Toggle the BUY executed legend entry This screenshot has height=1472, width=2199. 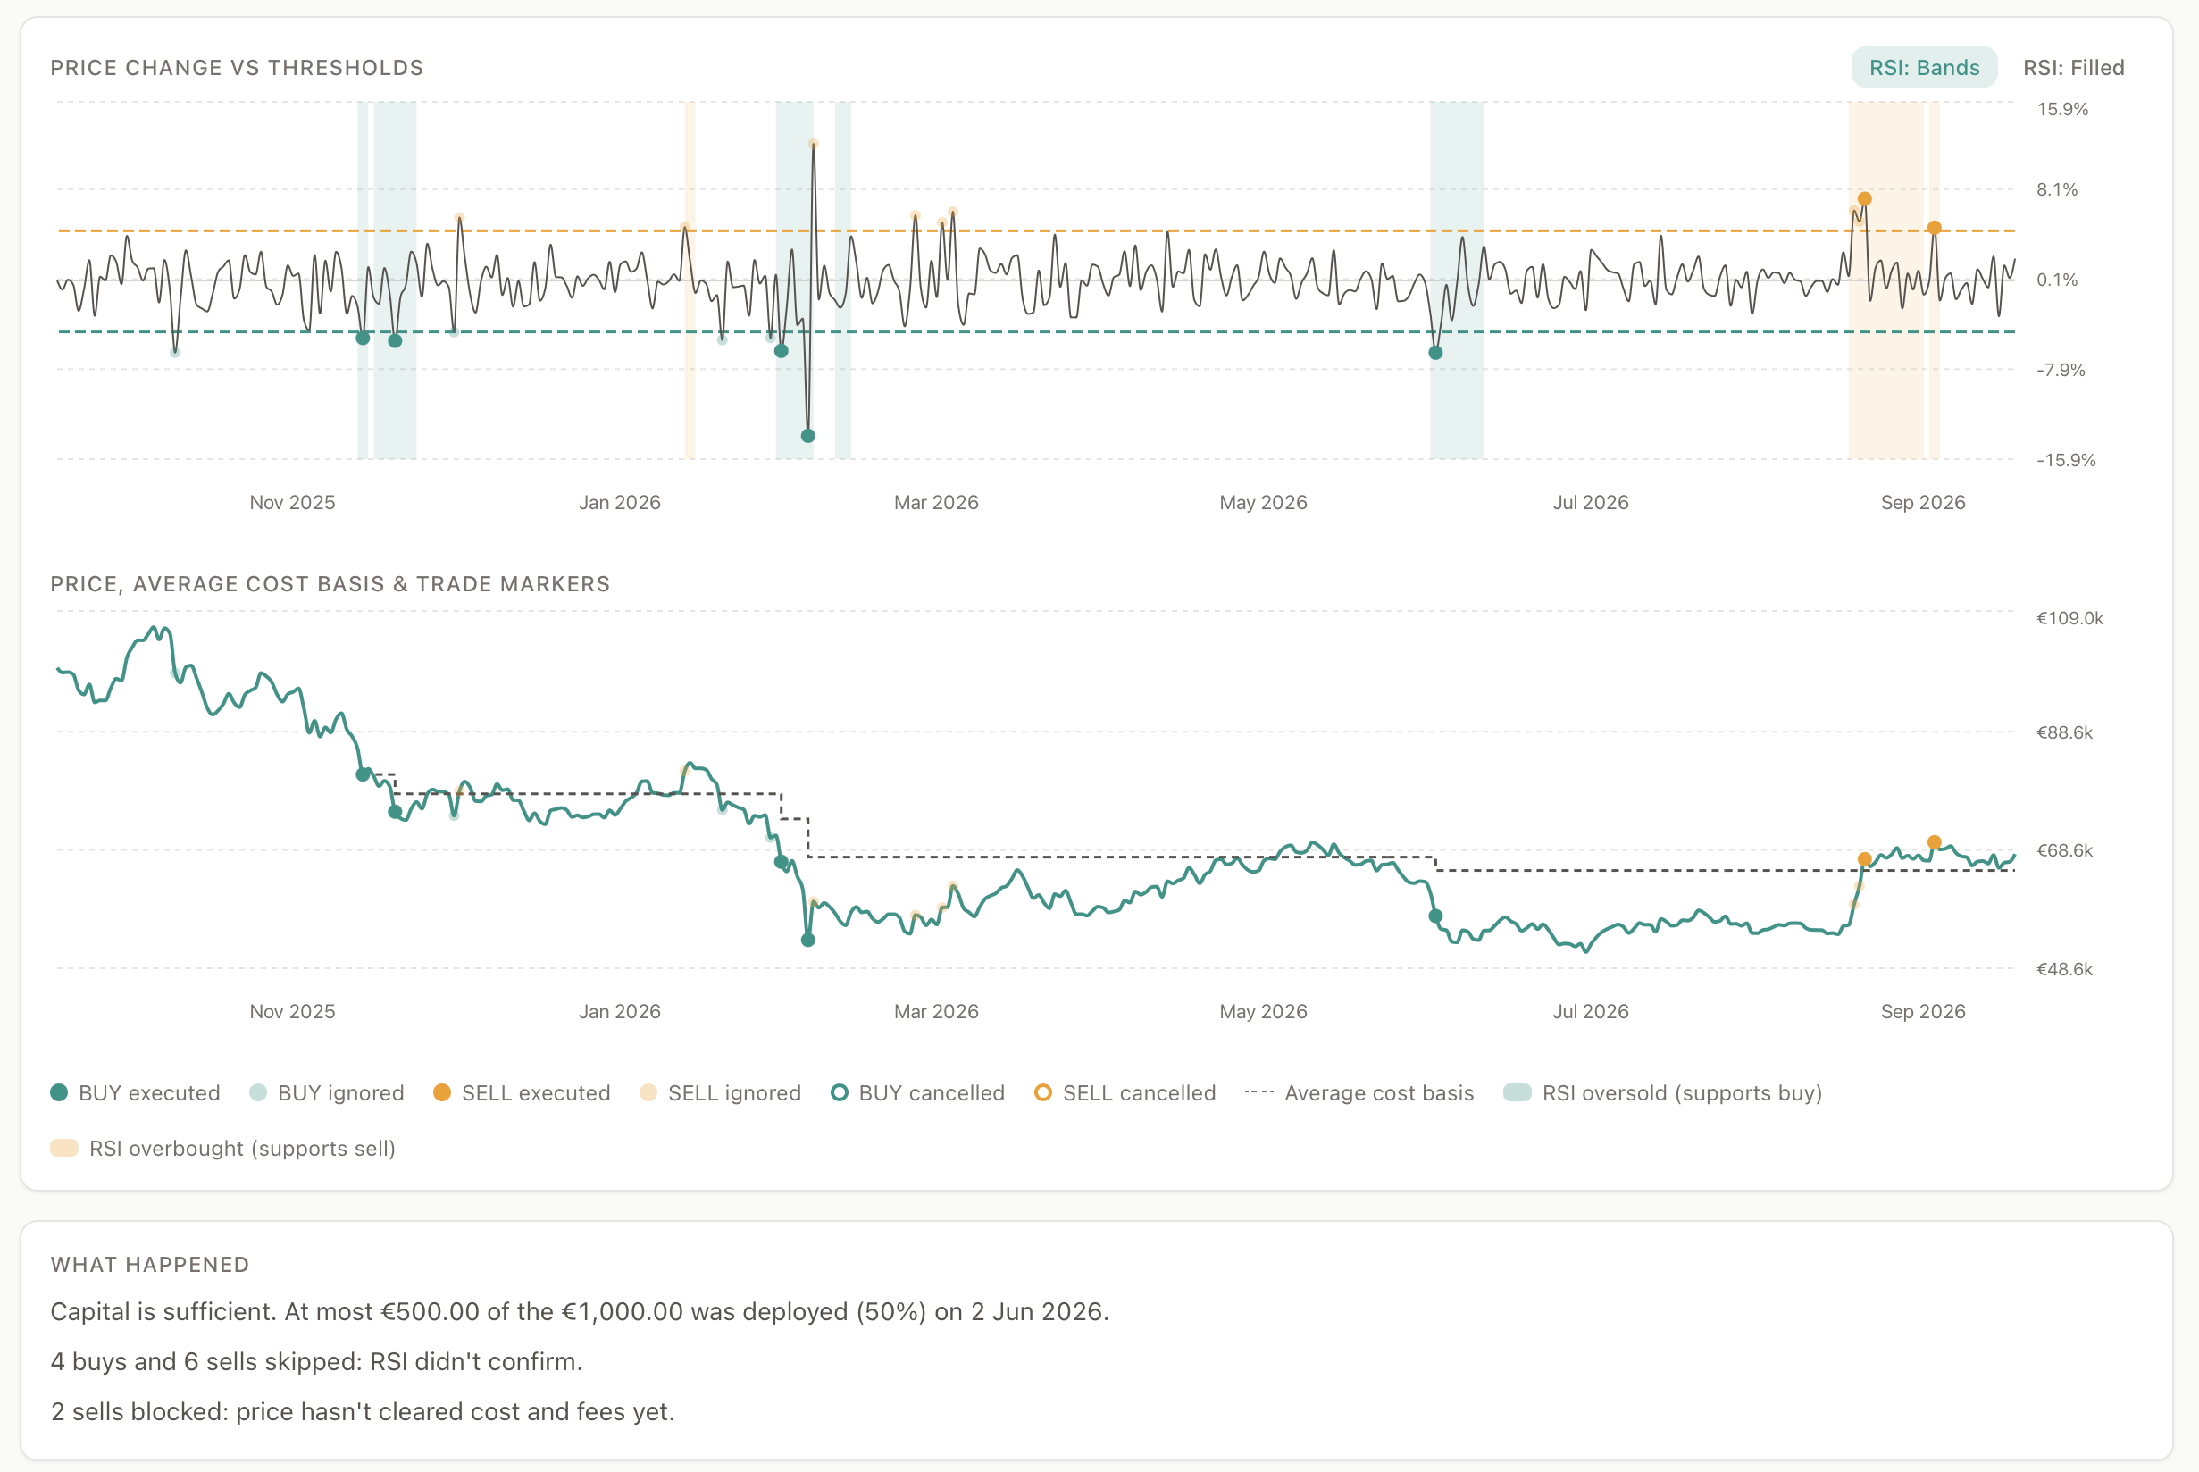(135, 1092)
